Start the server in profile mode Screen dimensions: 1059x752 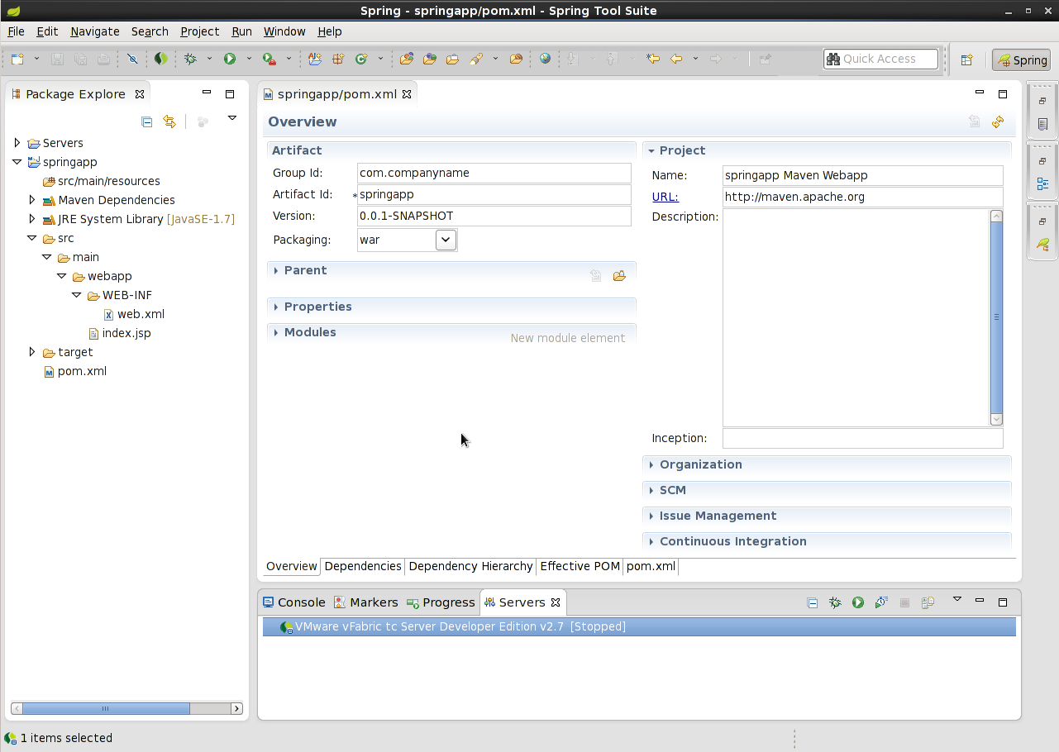pyautogui.click(x=881, y=602)
